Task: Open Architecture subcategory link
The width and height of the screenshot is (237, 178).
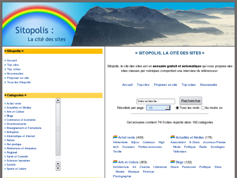Action: coord(121,167)
